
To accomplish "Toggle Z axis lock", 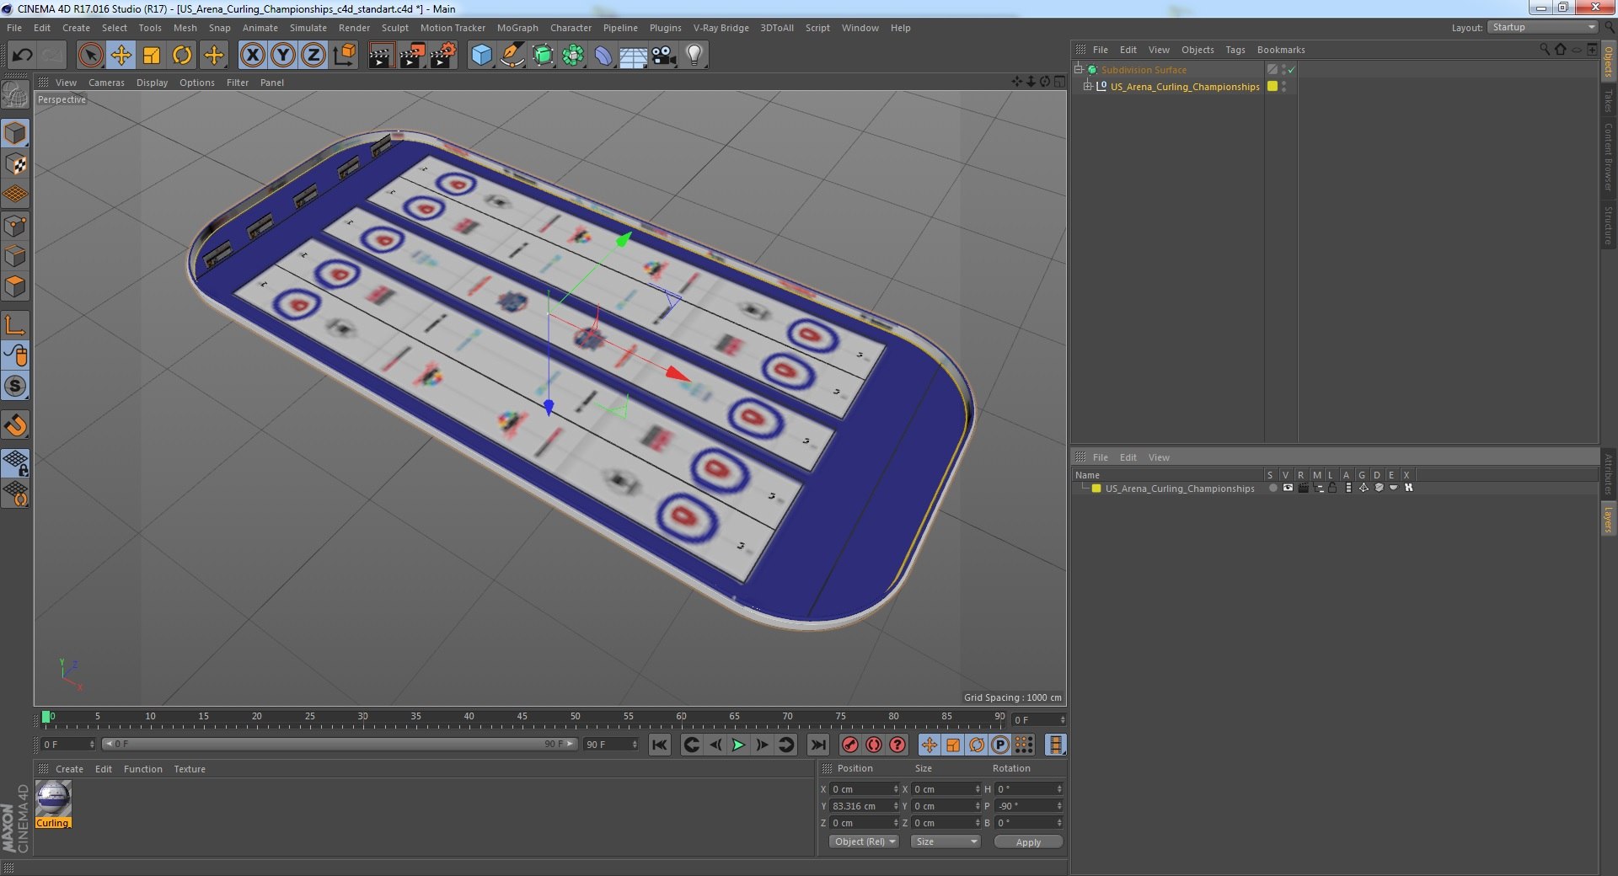I will tap(313, 56).
